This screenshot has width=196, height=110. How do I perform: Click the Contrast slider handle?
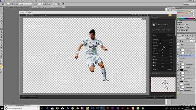(x=160, y=44)
